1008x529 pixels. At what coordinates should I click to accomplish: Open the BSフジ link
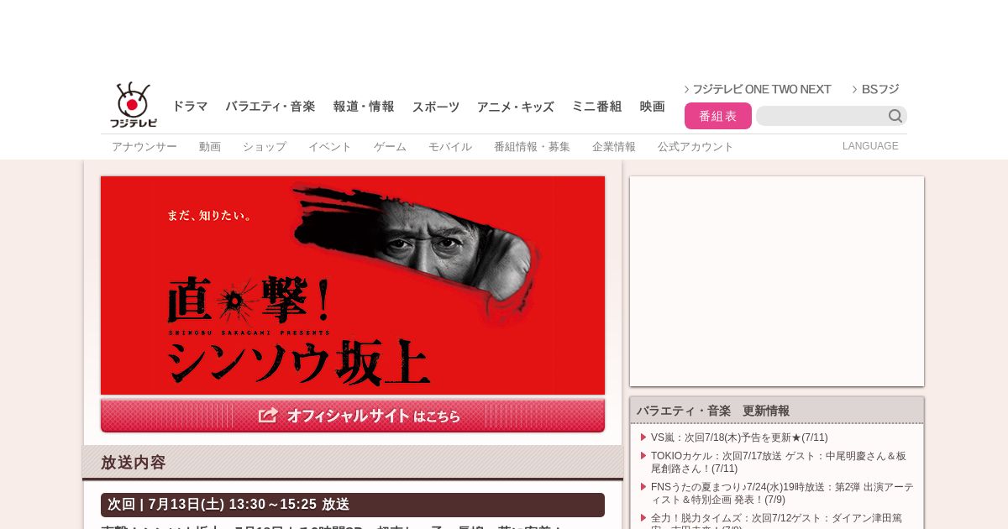880,89
